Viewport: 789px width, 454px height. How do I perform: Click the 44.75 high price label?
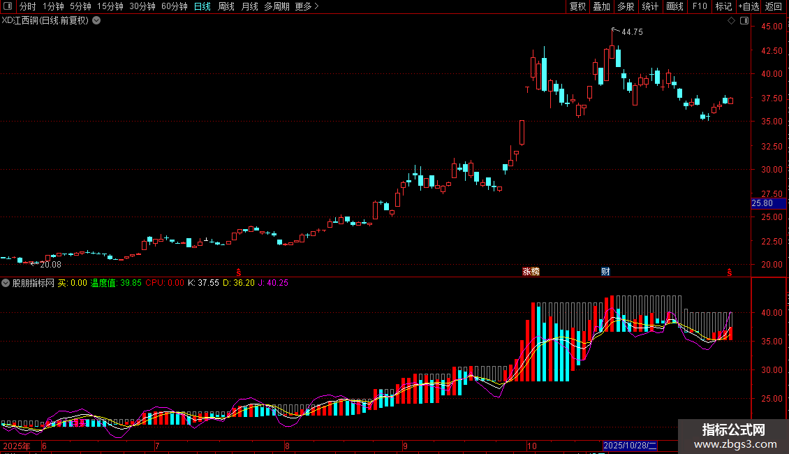coord(632,31)
